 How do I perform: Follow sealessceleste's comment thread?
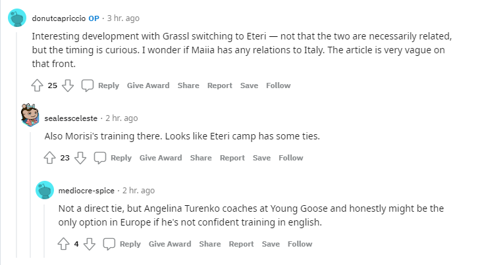pos(290,158)
